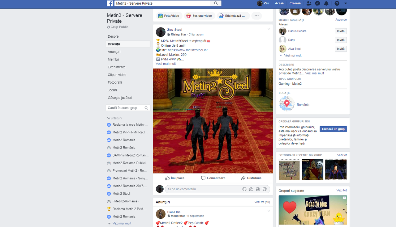Open the Despre section
Image resolution: width=396 pixels, height=227 pixels.
(x=128, y=36)
